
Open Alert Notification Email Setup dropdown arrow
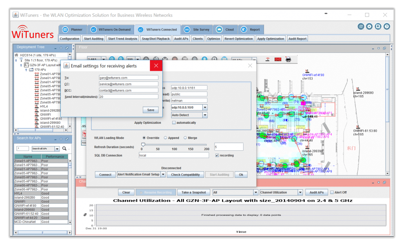click(x=163, y=174)
